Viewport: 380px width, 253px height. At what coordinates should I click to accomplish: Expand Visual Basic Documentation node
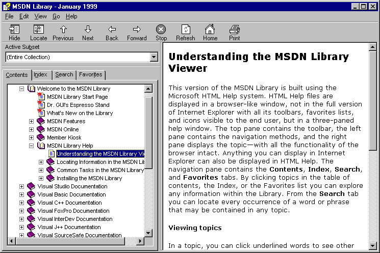point(22,194)
